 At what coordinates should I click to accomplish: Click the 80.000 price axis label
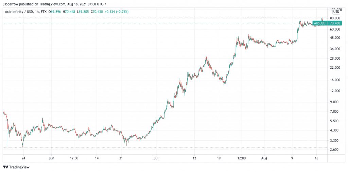tap(335, 18)
